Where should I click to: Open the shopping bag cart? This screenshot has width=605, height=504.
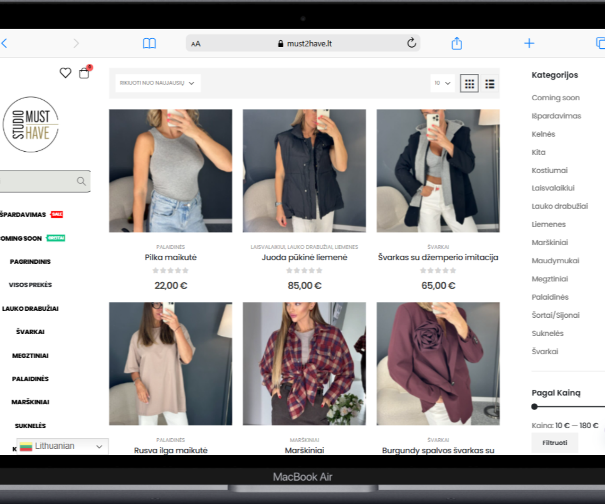(84, 73)
